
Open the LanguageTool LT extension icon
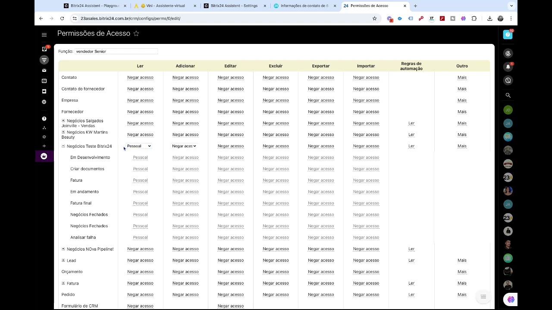[432, 19]
